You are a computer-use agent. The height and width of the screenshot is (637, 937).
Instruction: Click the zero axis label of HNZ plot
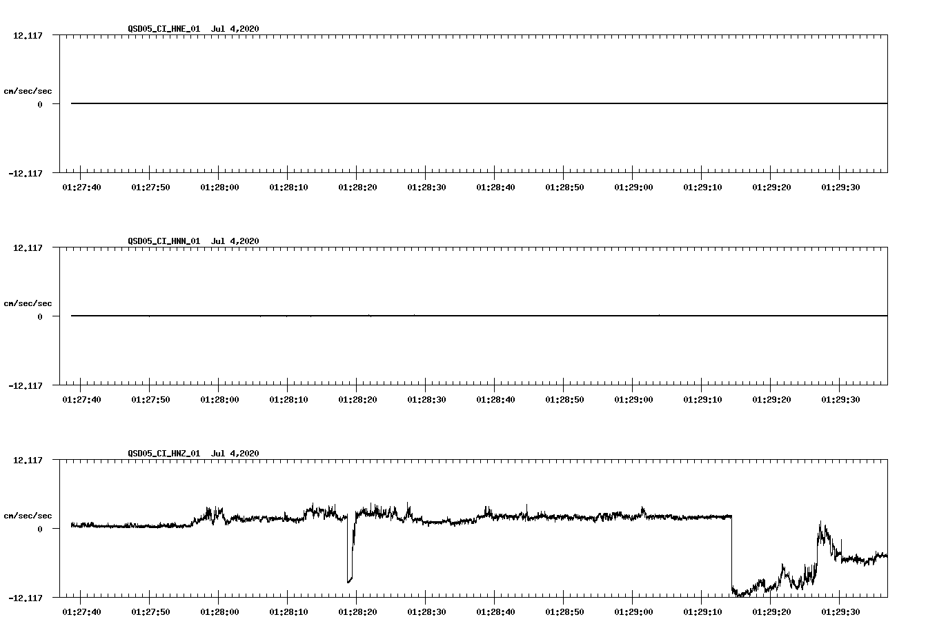point(40,529)
